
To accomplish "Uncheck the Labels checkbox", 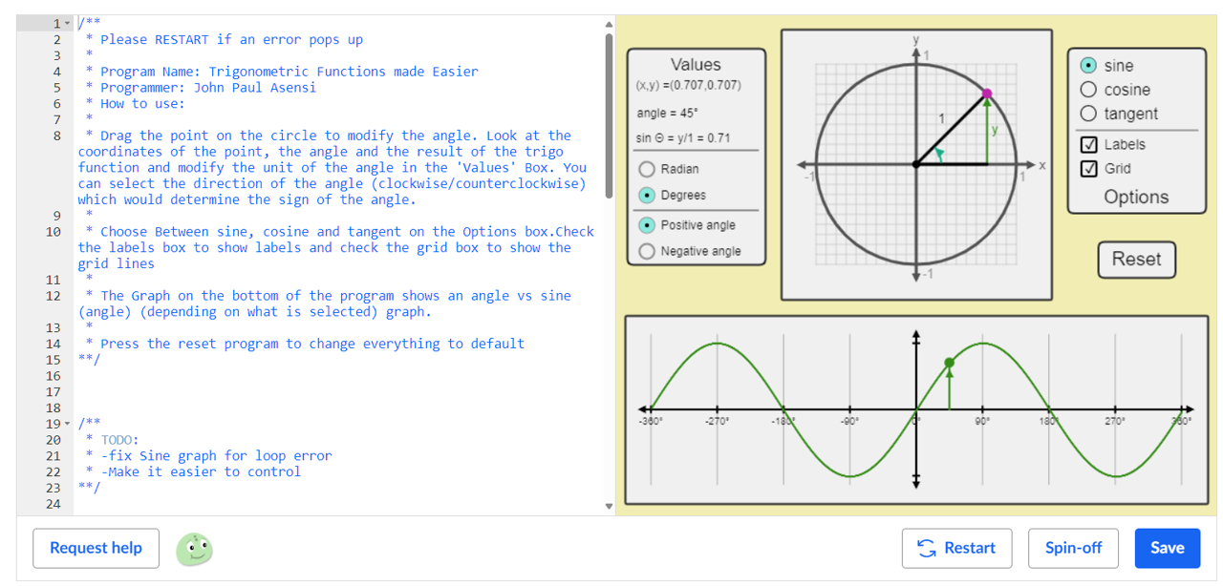I will tap(1088, 145).
